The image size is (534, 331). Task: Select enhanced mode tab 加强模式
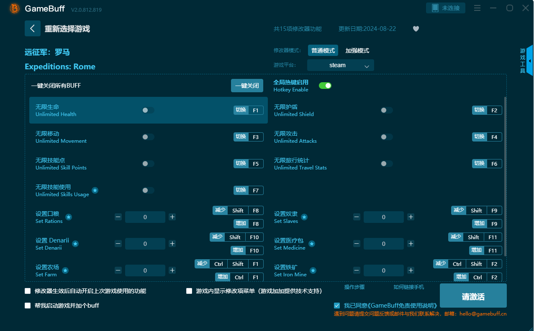pyautogui.click(x=357, y=51)
